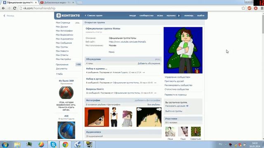Go back with the browser back arrow
The width and height of the screenshot is (264, 148).
point(3,8)
